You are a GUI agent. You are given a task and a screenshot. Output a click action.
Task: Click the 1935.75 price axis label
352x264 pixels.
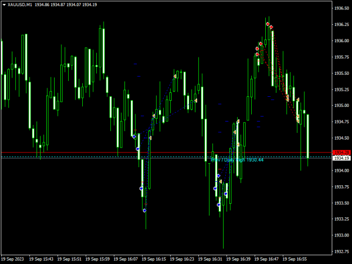point(342,57)
